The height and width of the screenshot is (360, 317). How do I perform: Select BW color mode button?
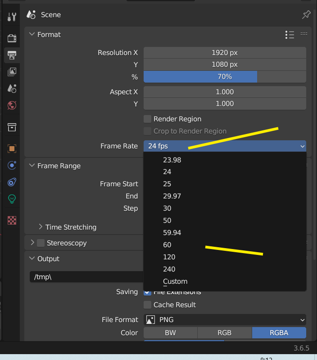170,333
